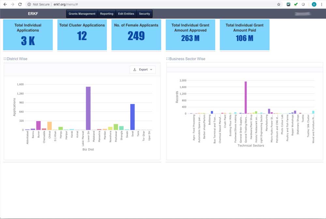The height and width of the screenshot is (219, 326).
Task: Click the Total Individual Grant Amount Approved card
Action: pos(190,34)
